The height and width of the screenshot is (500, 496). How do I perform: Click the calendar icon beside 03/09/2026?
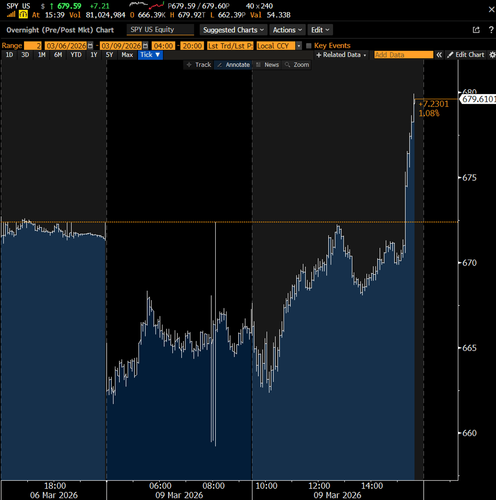(144, 45)
